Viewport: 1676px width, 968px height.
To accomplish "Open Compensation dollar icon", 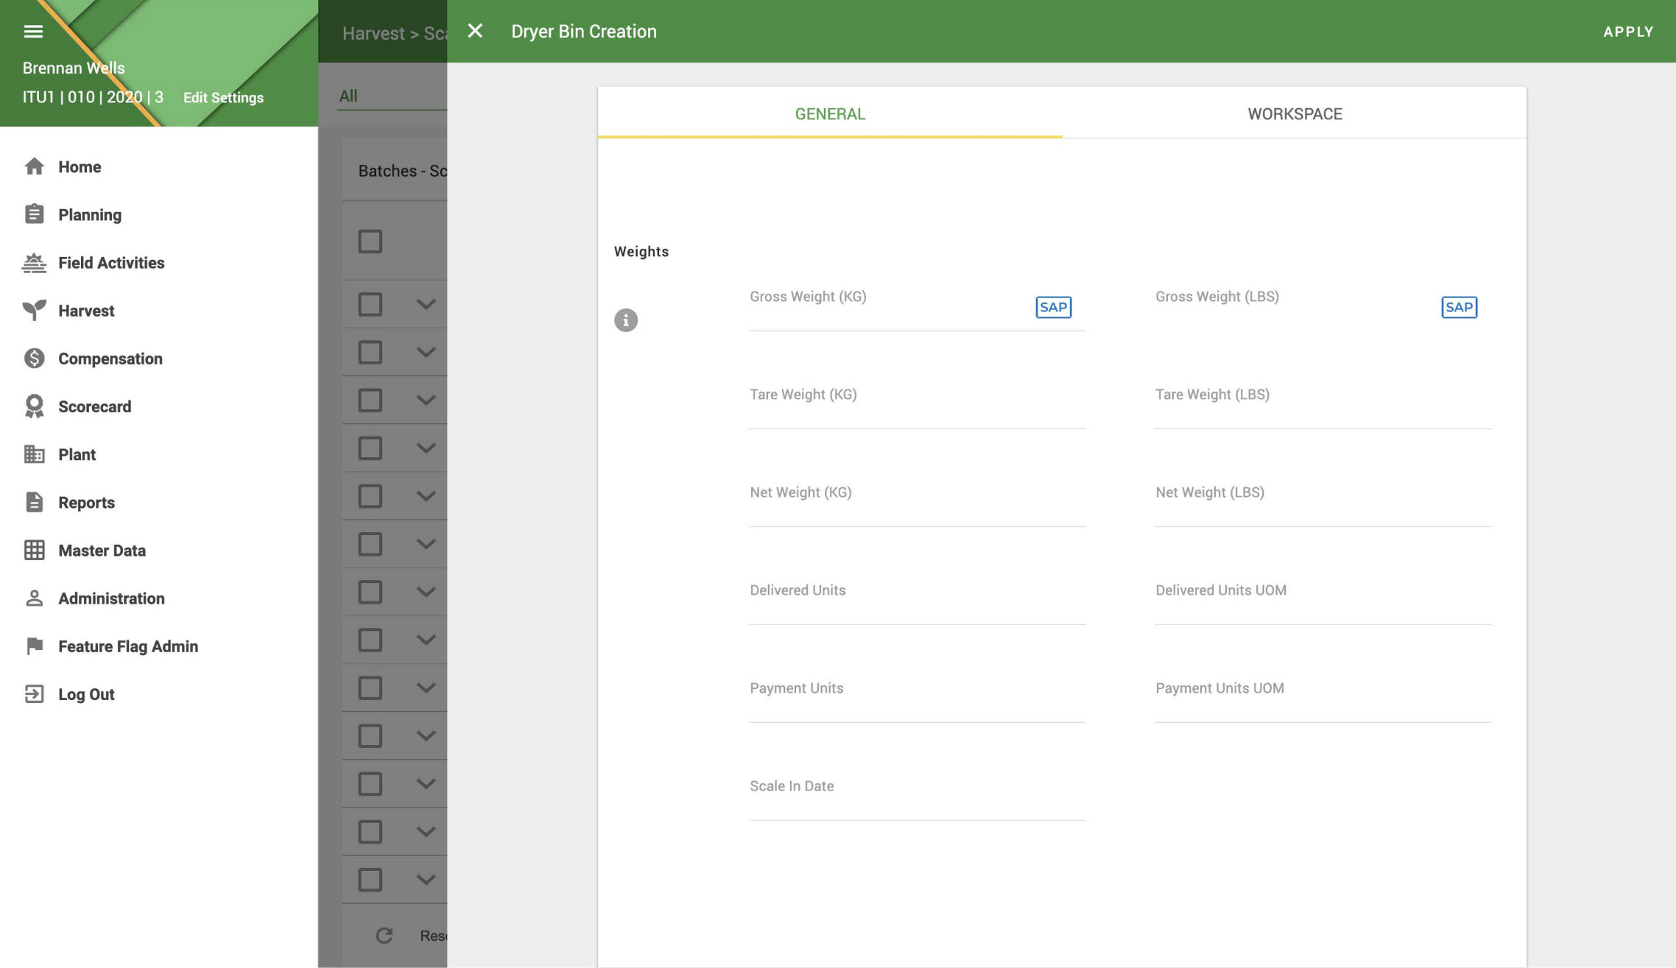I will (x=34, y=358).
